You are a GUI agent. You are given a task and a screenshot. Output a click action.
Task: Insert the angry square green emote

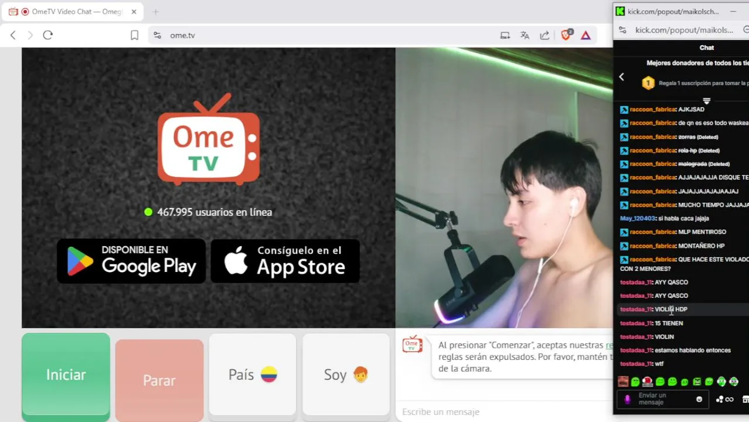[x=697, y=382]
